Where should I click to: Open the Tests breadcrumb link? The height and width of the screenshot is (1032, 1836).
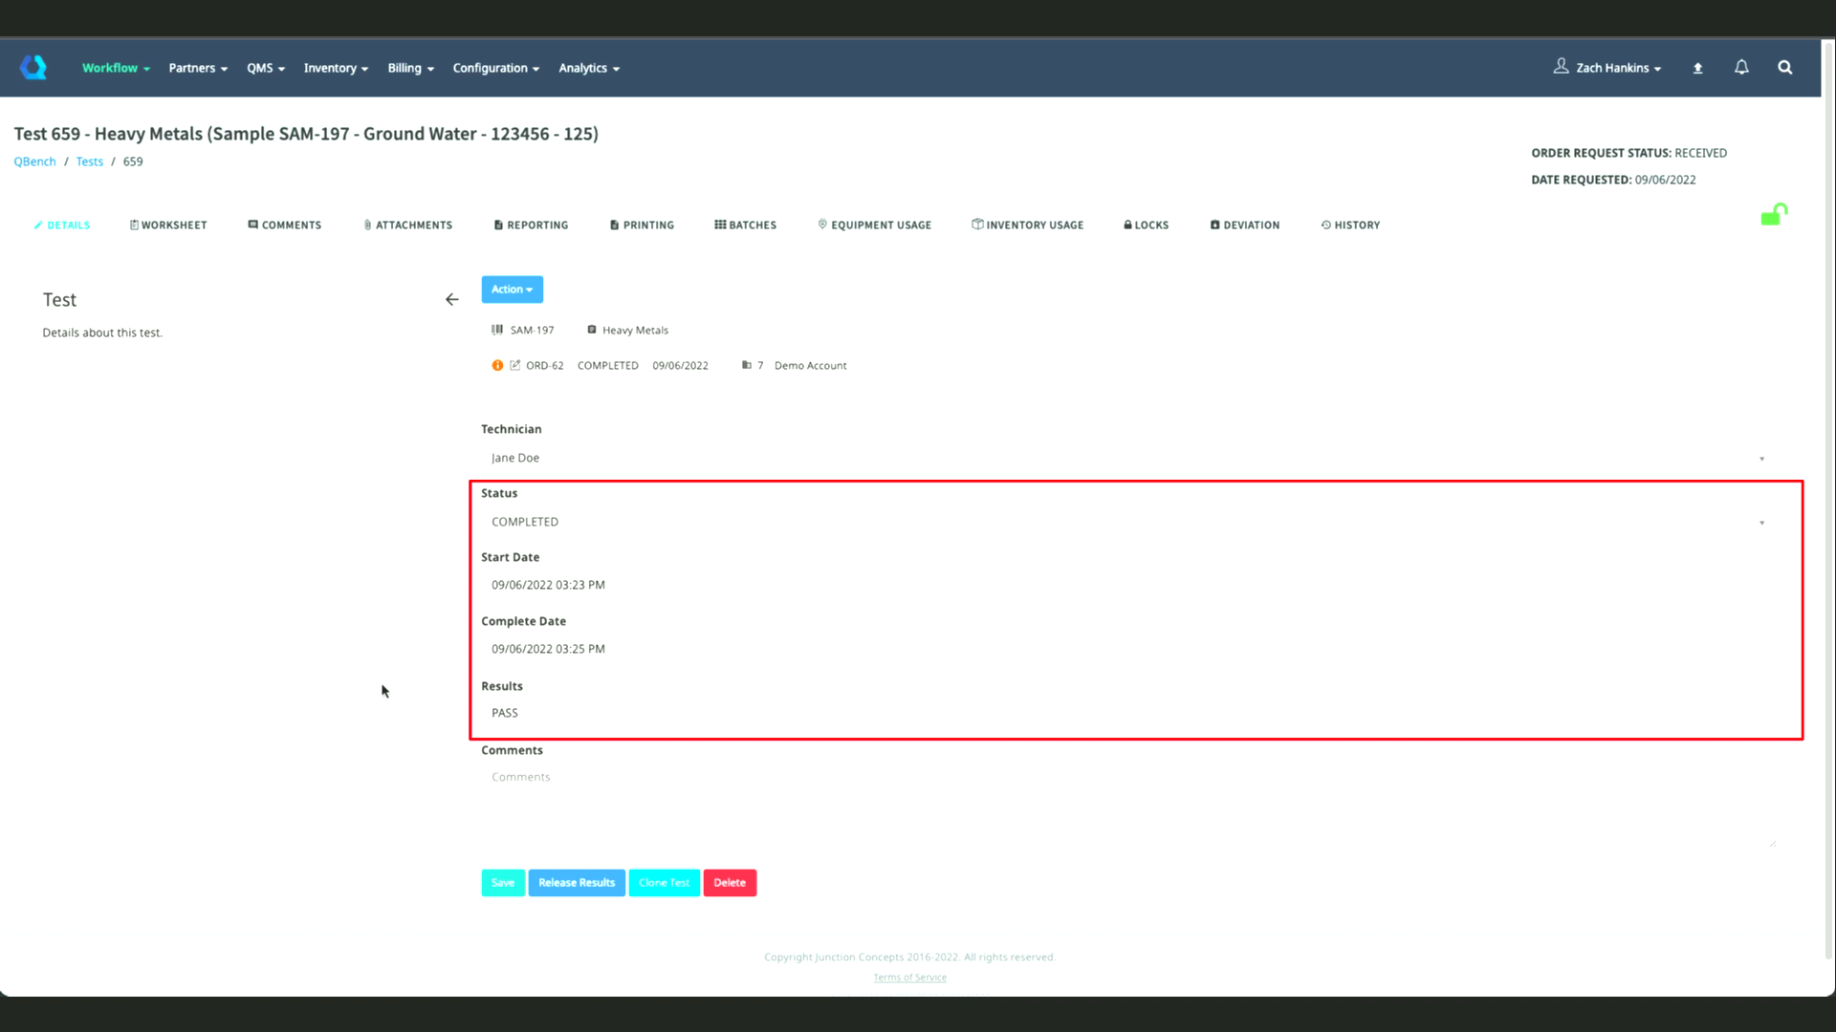pyautogui.click(x=89, y=161)
